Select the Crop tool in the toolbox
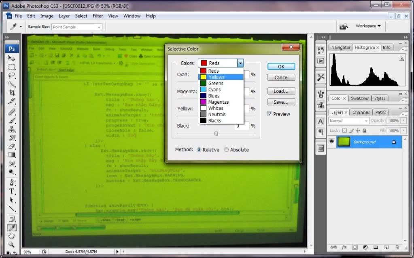 click(12, 93)
